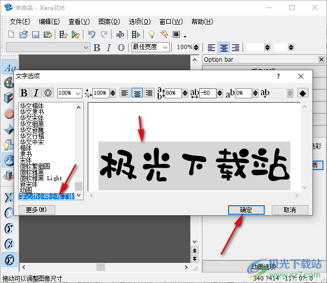Click the baseline shift 0% stepper arrows
The height and width of the screenshot is (283, 327).
tap(256, 93)
